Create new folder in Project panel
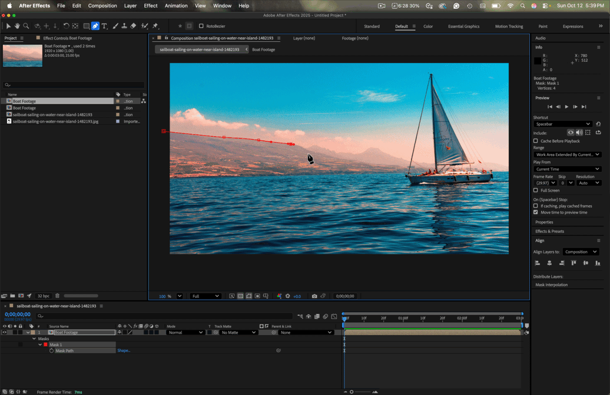610x395 pixels. click(12, 296)
